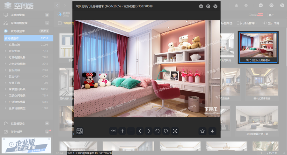This screenshot has height=155, width=287.
Task: Go back with the navigation arrow
Action: pos(57,5)
